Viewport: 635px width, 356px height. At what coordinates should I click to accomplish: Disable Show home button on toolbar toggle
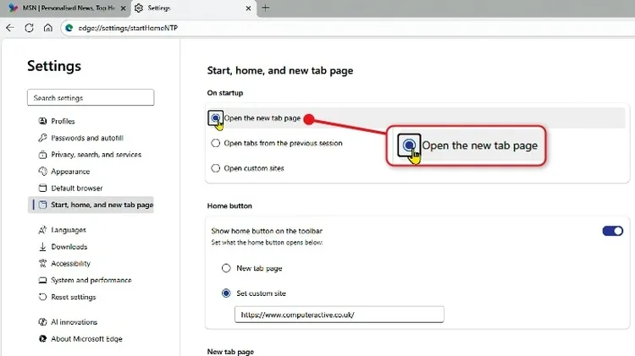(612, 231)
